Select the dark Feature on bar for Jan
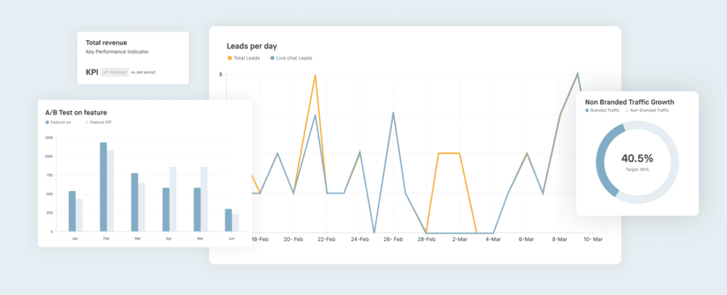The height and width of the screenshot is (295, 727). (72, 211)
